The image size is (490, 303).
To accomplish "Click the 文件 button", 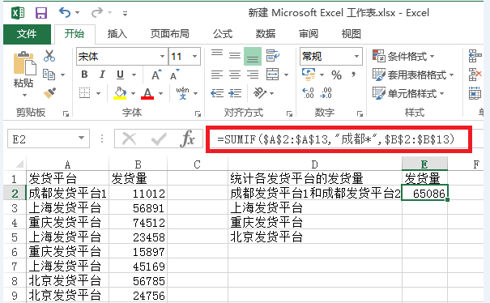I will (x=27, y=34).
